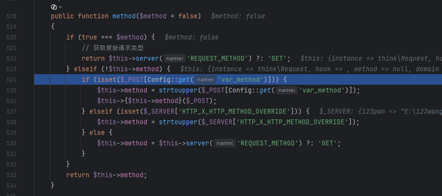Viewport: 442px width, 196px height.
Task: Click line number 520 in the gutter
Action: (11, 38)
